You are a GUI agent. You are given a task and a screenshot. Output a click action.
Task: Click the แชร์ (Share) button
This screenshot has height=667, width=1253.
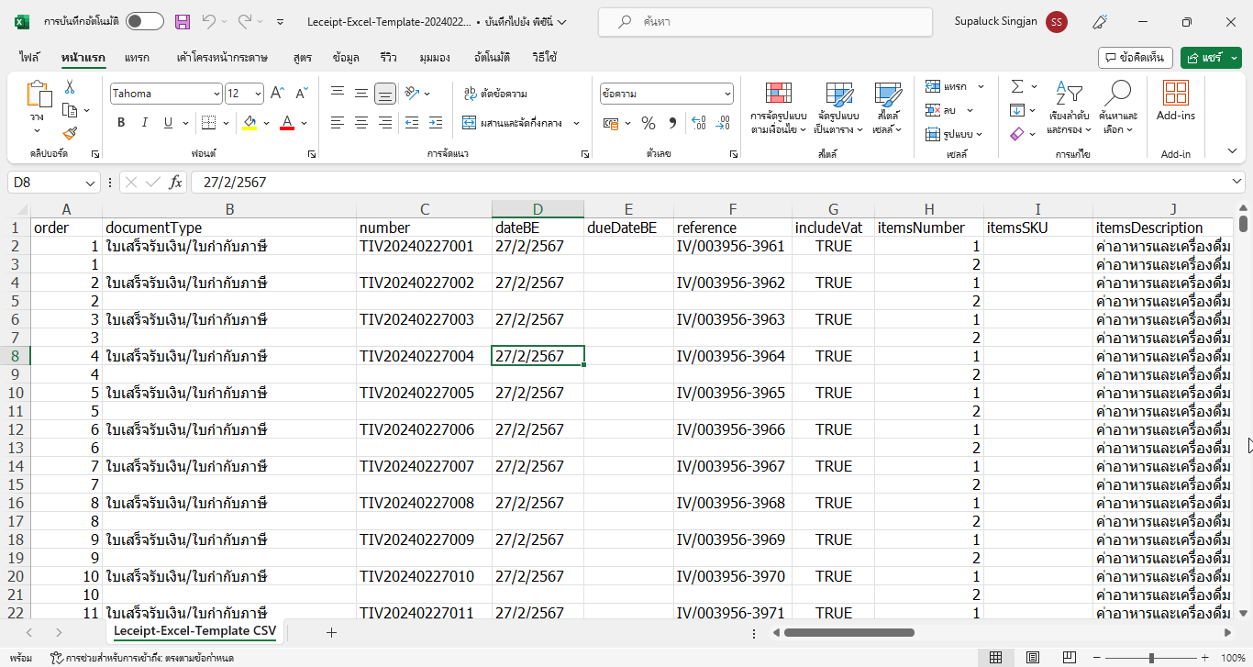tap(1211, 57)
